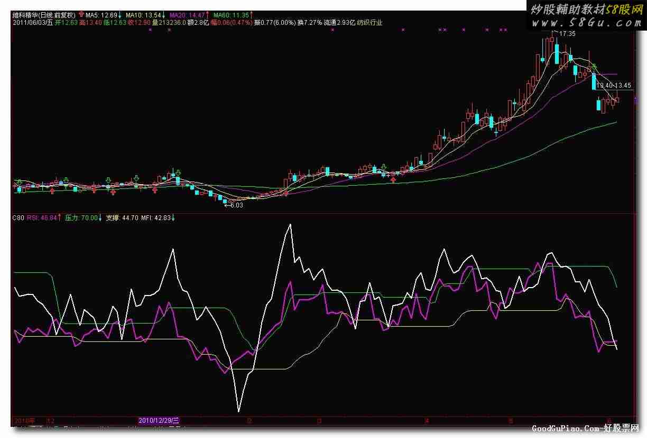Click the red arrow icon before MA5
Screen dimensions: 647x438
80,15
